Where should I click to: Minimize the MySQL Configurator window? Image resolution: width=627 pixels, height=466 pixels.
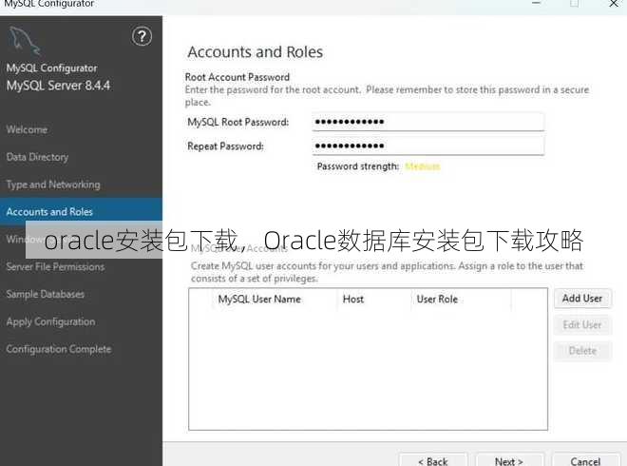(x=536, y=3)
